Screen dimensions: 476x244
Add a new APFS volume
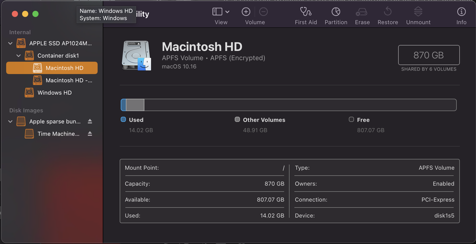(246, 12)
